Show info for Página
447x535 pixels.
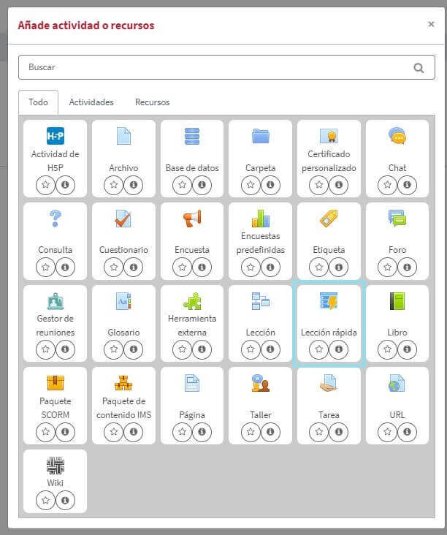tap(202, 432)
